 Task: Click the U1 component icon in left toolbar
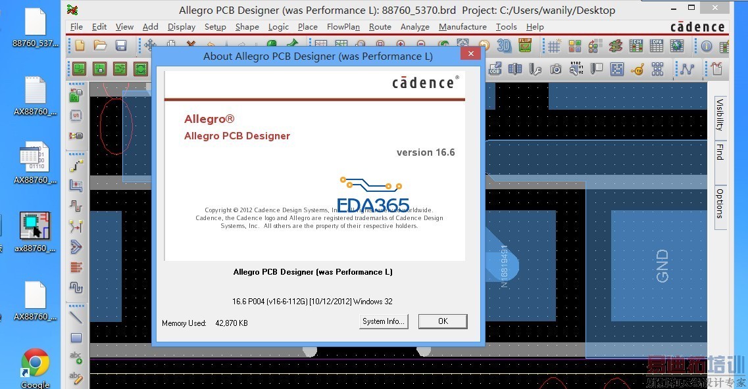76,116
